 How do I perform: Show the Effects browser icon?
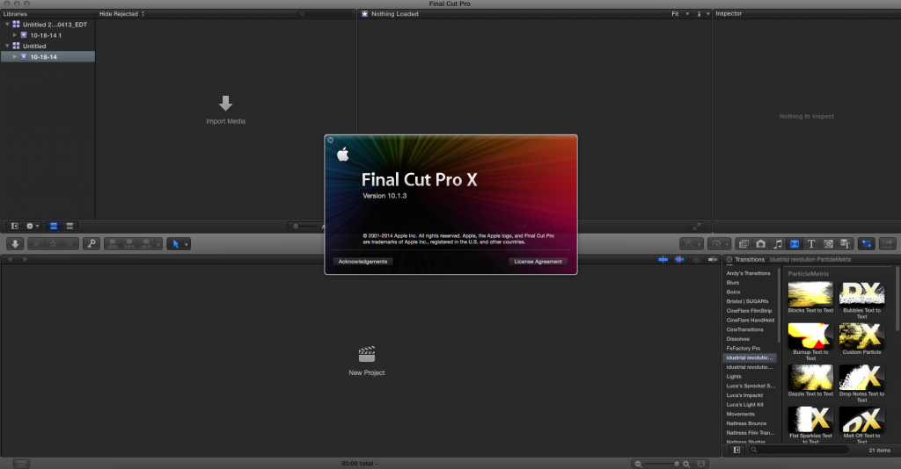744,243
